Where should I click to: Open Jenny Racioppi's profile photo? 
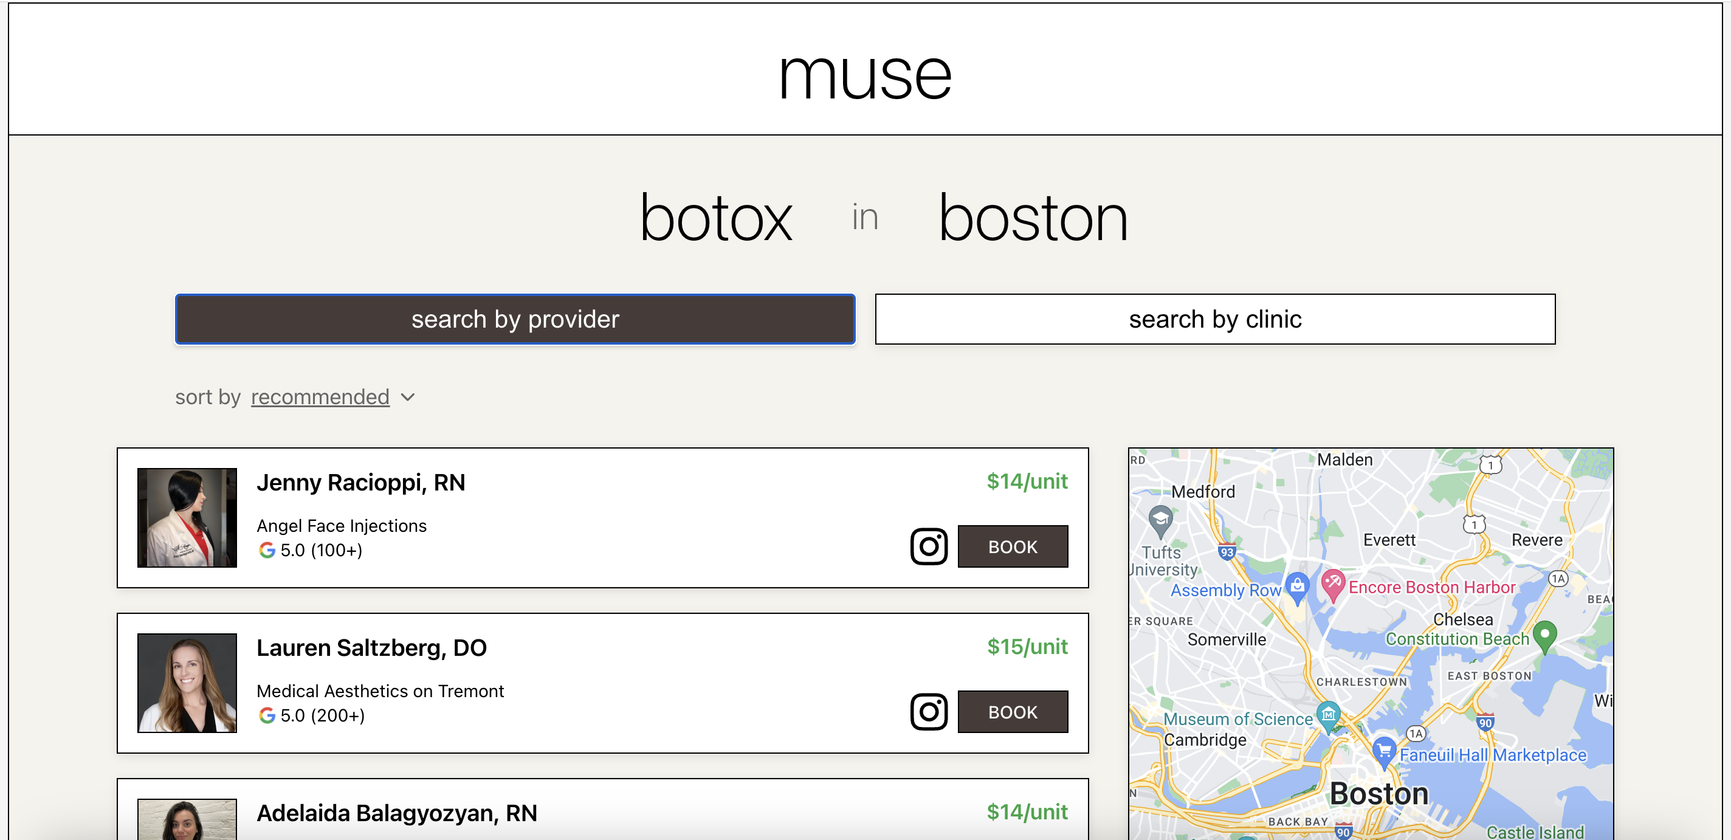(187, 517)
